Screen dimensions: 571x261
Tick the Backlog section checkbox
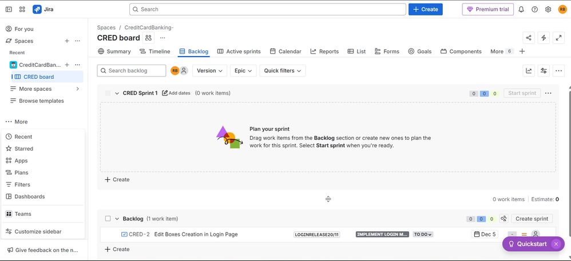tap(108, 219)
